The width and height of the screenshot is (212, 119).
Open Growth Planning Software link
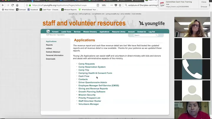pyautogui.click(x=92, y=92)
